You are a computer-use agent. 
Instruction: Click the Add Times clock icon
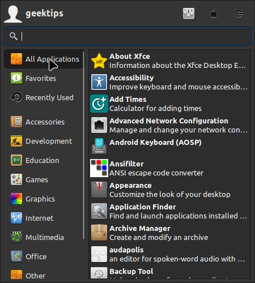tap(99, 104)
